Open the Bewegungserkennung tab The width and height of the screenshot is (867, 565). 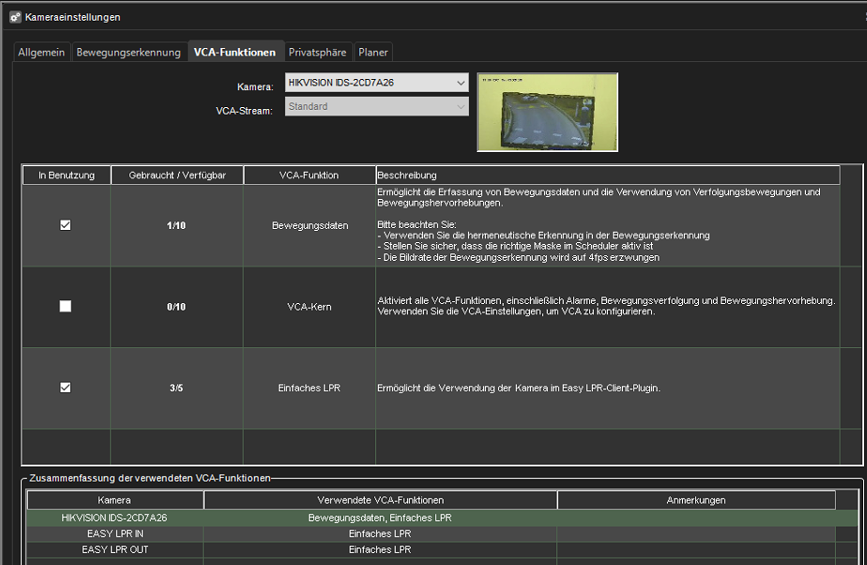(x=129, y=53)
